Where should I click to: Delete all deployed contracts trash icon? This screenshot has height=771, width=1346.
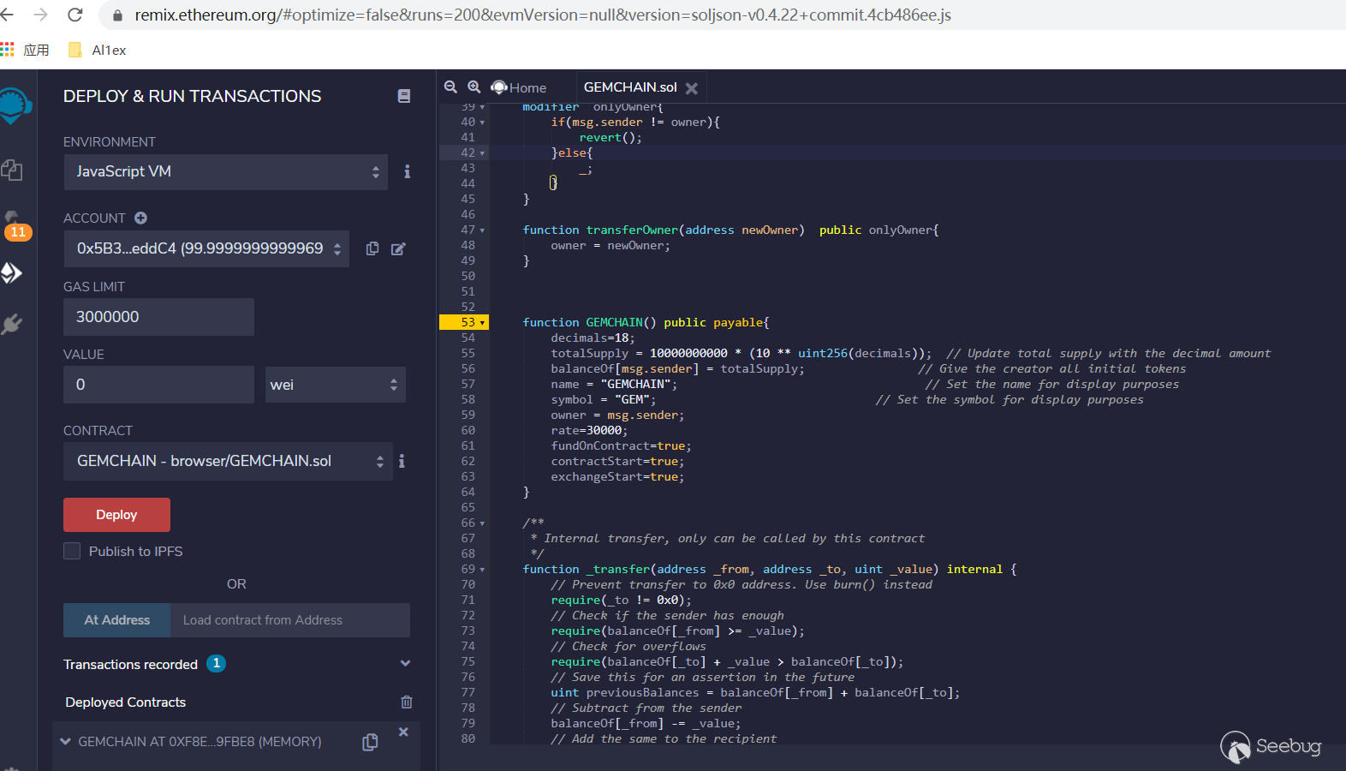(407, 702)
